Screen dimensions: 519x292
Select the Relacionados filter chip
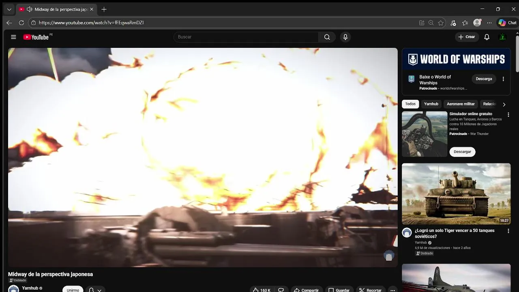(x=489, y=104)
